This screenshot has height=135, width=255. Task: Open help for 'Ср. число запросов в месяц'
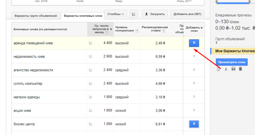pyautogui.click(x=107, y=33)
